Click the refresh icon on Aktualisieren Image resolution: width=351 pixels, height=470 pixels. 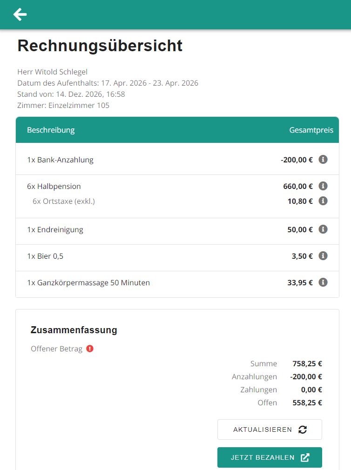302,429
